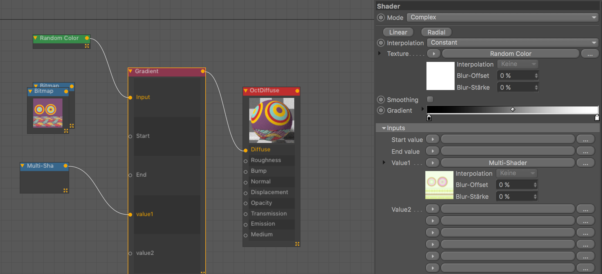Viewport: 602px width, 274px height.
Task: Collapse the Multi-Sha node with its triangle
Action: (x=23, y=166)
